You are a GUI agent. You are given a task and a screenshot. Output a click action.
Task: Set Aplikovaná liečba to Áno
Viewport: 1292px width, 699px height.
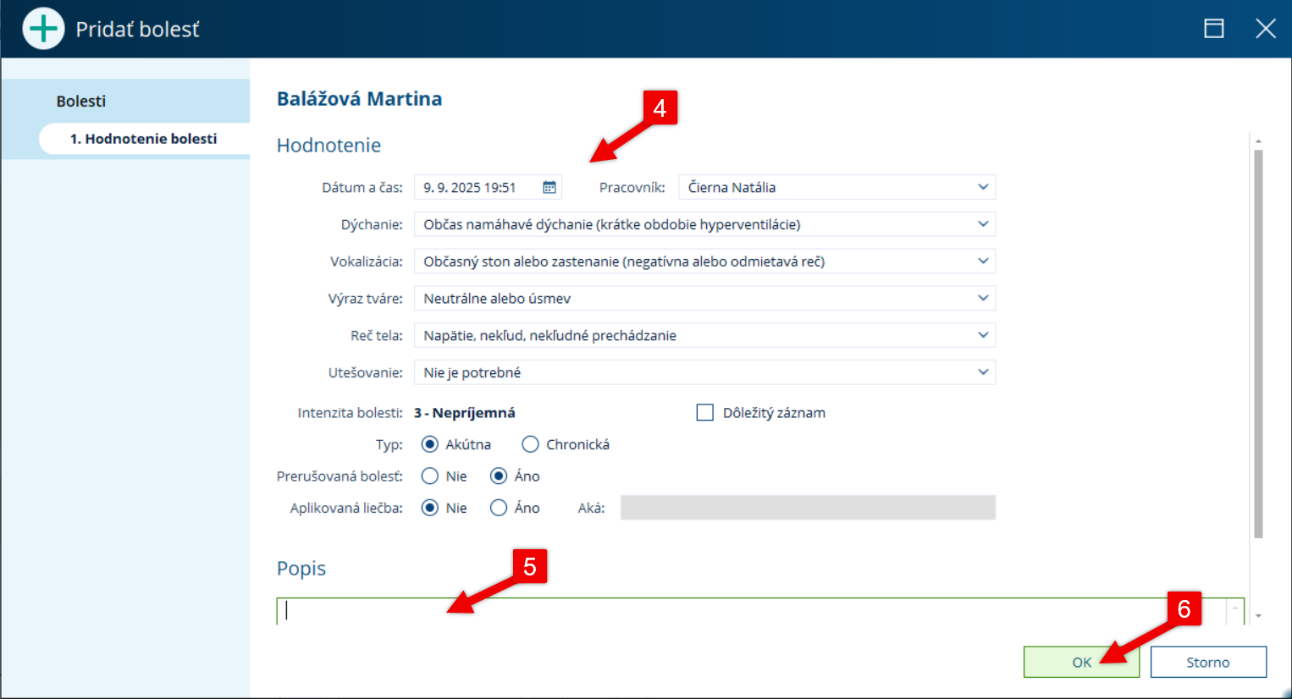pyautogui.click(x=499, y=508)
